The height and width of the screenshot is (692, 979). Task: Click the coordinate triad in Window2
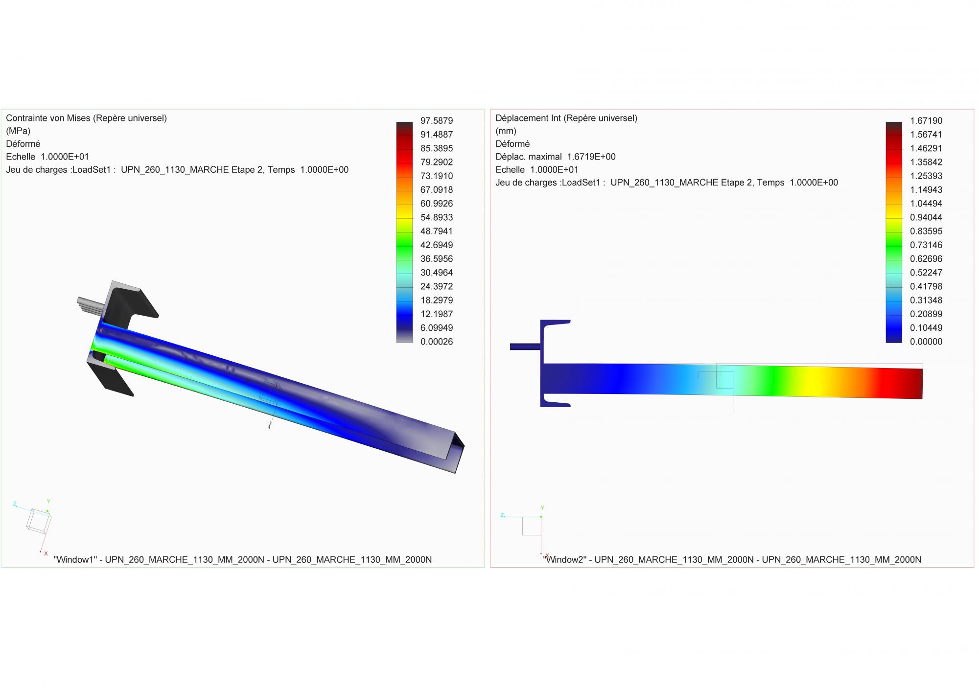532,526
